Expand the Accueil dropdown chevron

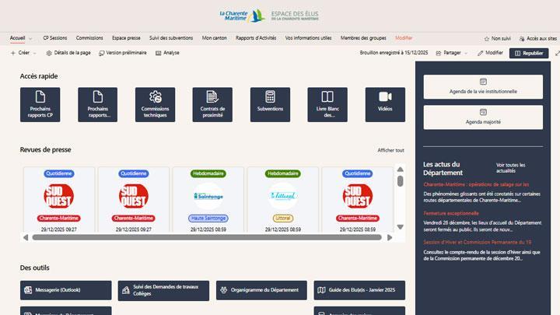tap(30, 39)
